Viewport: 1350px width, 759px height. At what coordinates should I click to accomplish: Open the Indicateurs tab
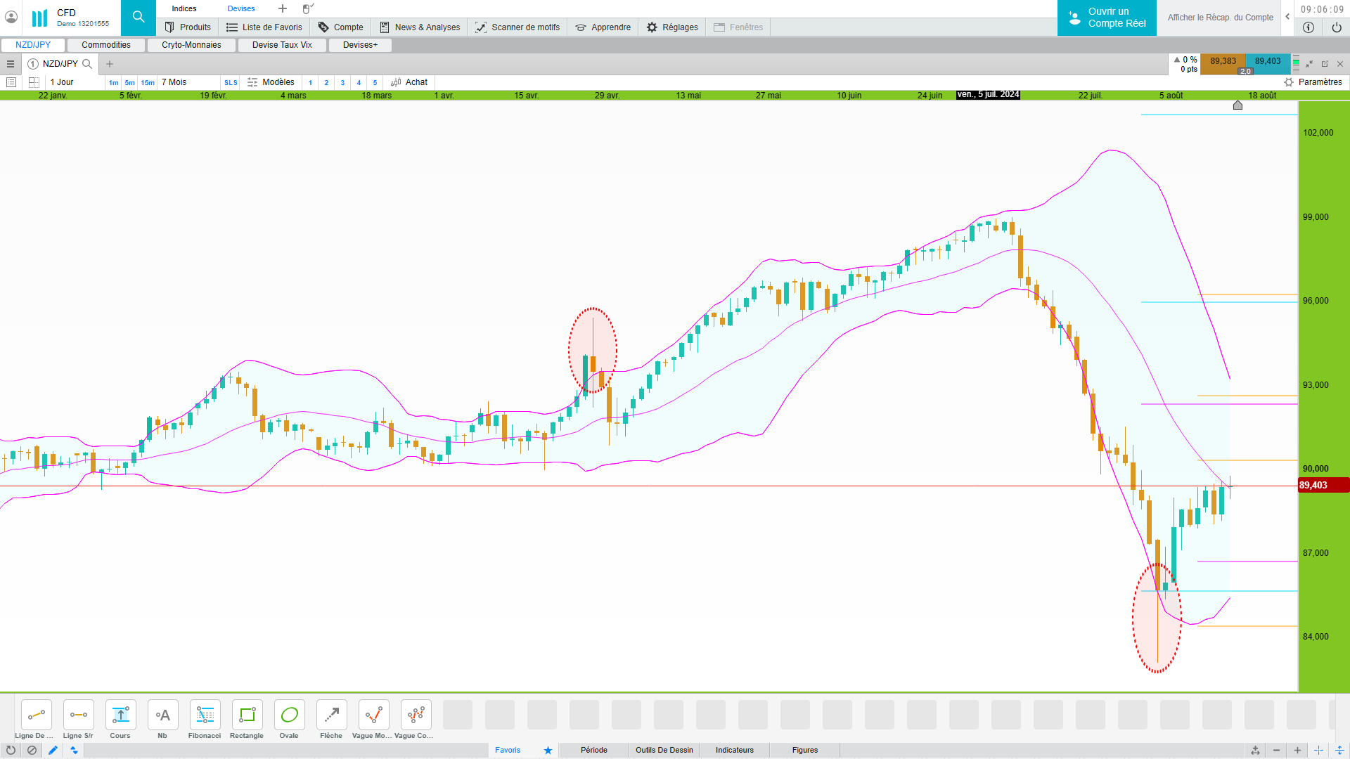point(734,750)
